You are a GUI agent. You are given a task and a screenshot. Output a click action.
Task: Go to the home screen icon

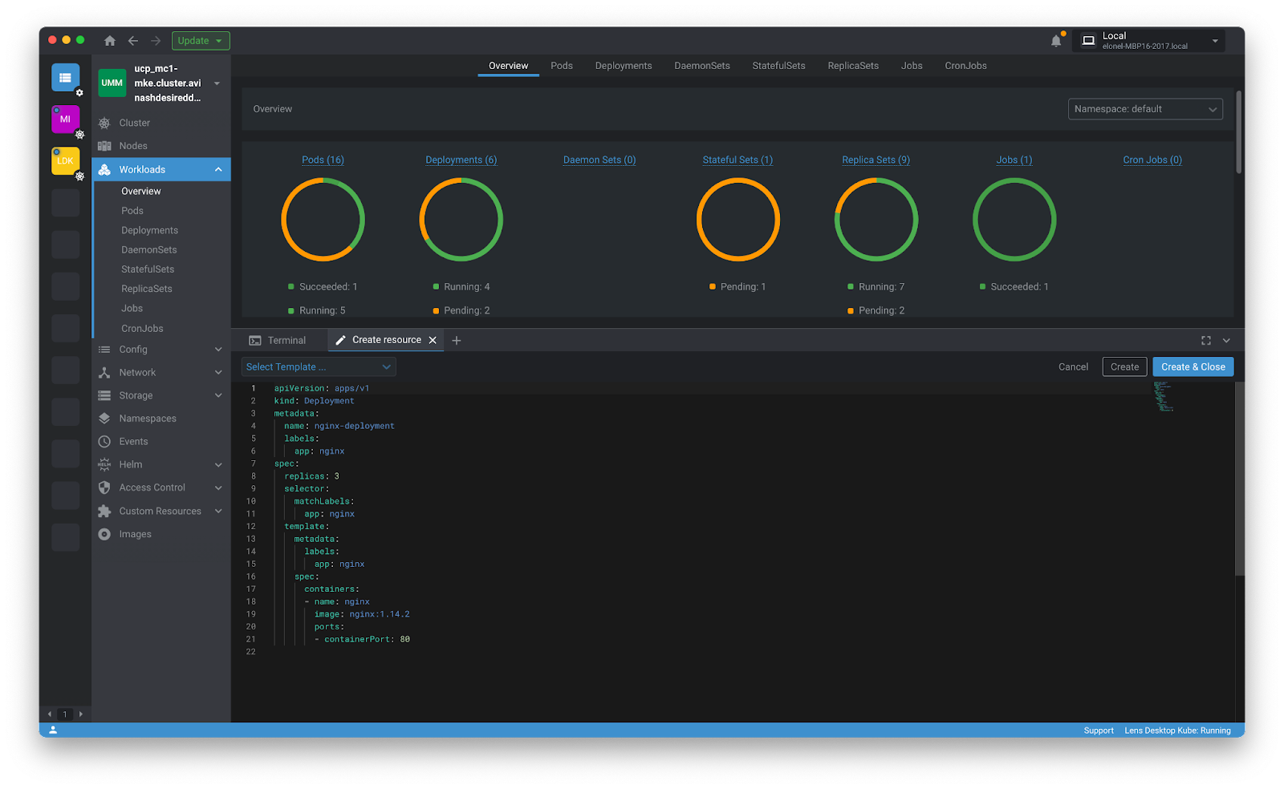coord(110,41)
